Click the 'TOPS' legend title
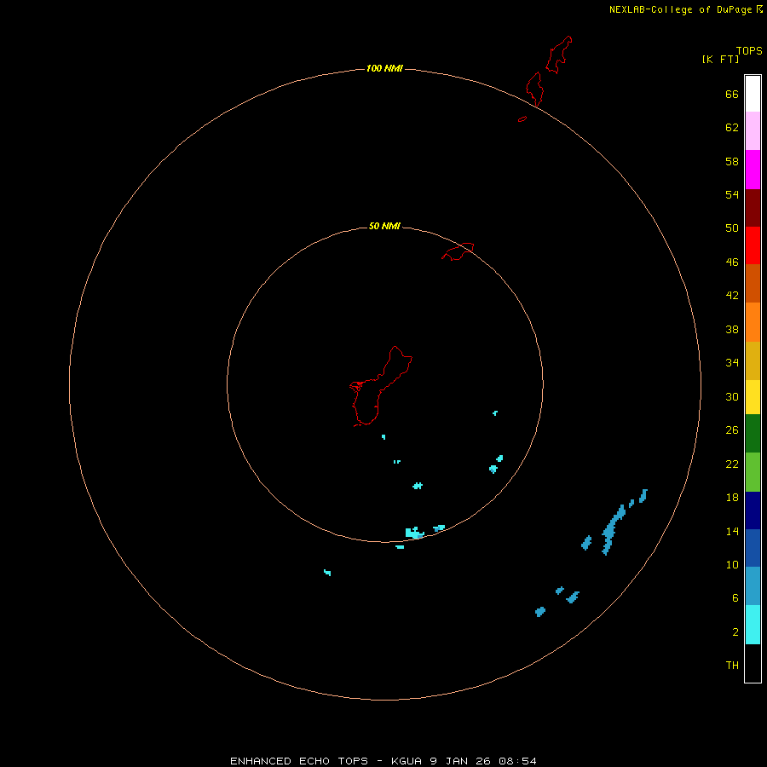 tap(749, 50)
